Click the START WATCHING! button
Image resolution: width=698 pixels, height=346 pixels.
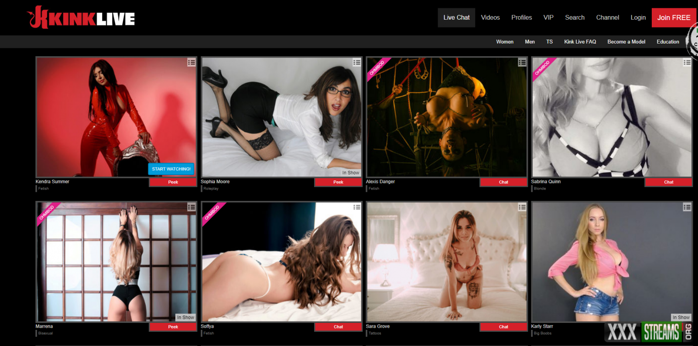(171, 169)
